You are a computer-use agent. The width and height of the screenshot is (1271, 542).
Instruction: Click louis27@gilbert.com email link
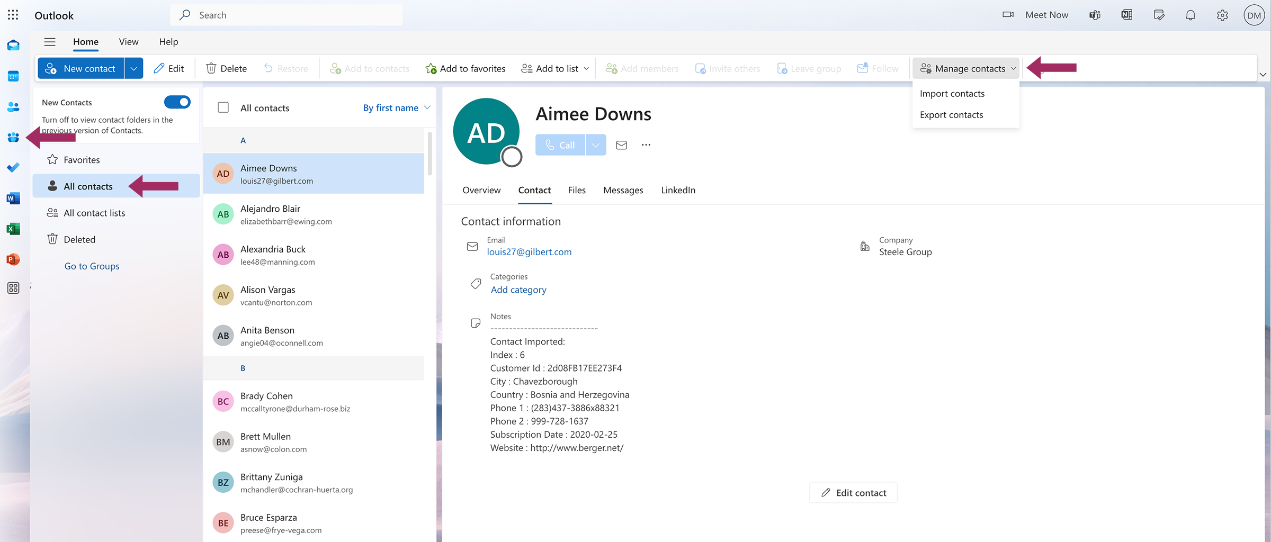[529, 252]
